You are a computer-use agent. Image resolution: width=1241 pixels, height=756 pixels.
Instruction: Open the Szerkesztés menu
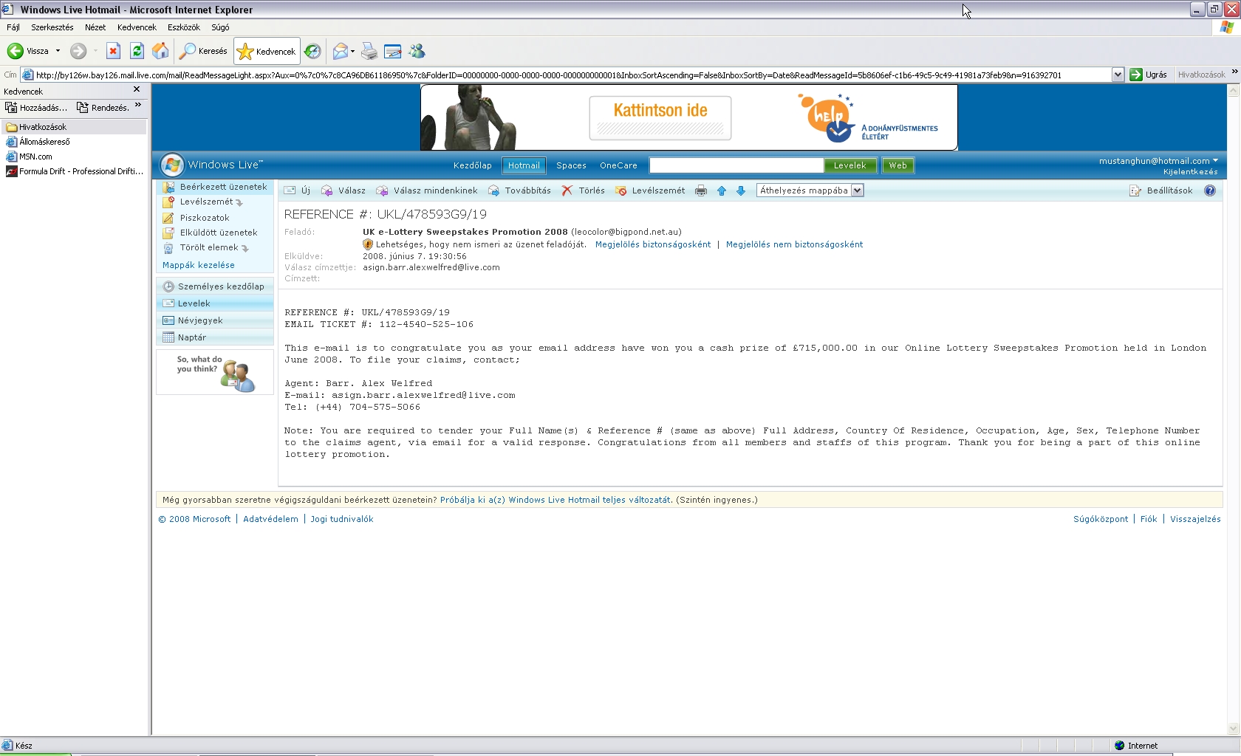coord(52,27)
